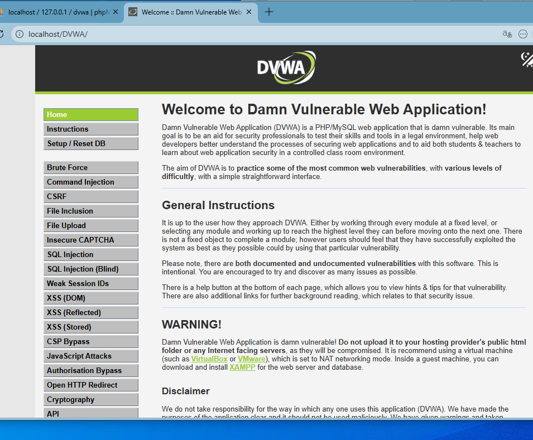Select Open HTTP Redirect module

[x=91, y=385]
